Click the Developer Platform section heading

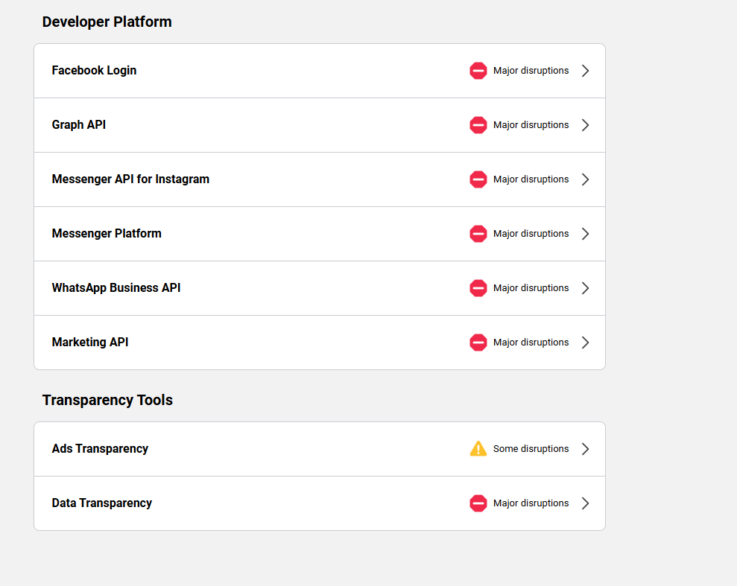pyautogui.click(x=107, y=22)
